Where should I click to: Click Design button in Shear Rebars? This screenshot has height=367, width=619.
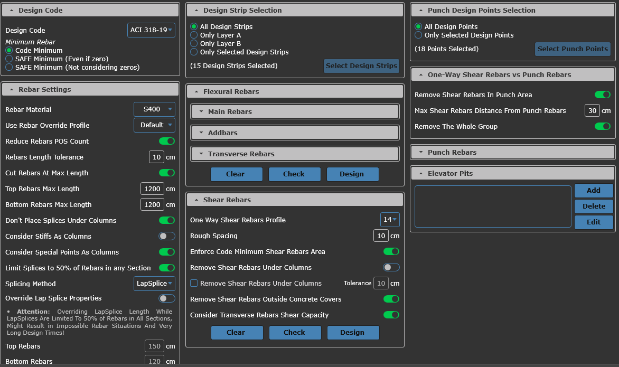tap(352, 333)
